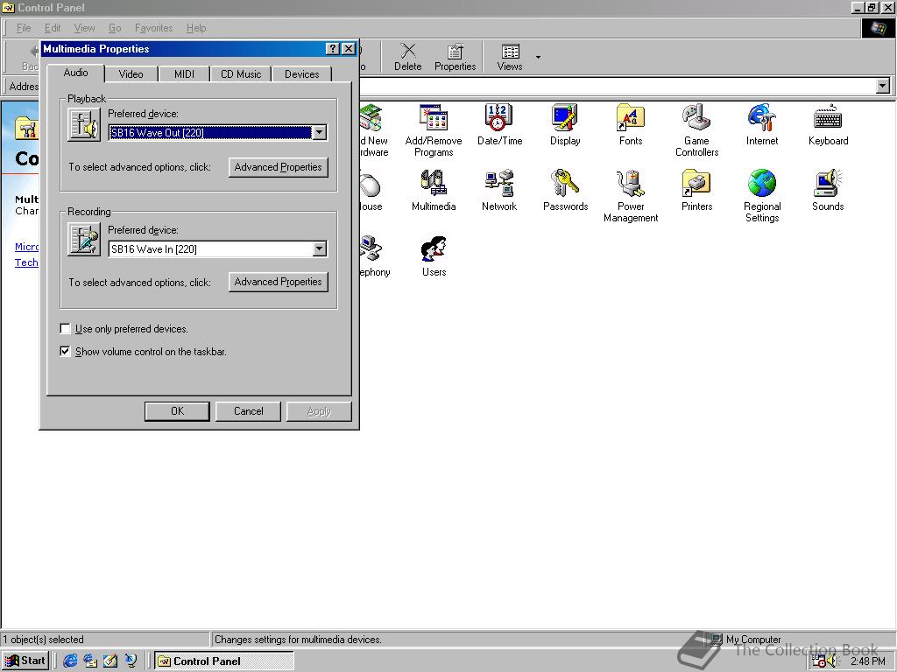897x672 pixels.
Task: Click the Views toolbar button
Action: [x=510, y=57]
